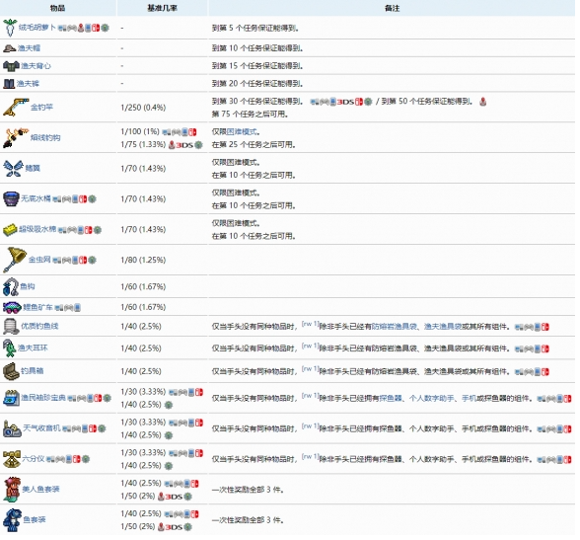The image size is (580, 540).
Task: Click the Golden Bug Net icon
Action: click(15, 260)
